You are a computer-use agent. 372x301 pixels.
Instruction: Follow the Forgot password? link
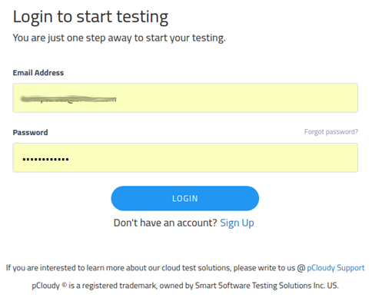pos(331,132)
